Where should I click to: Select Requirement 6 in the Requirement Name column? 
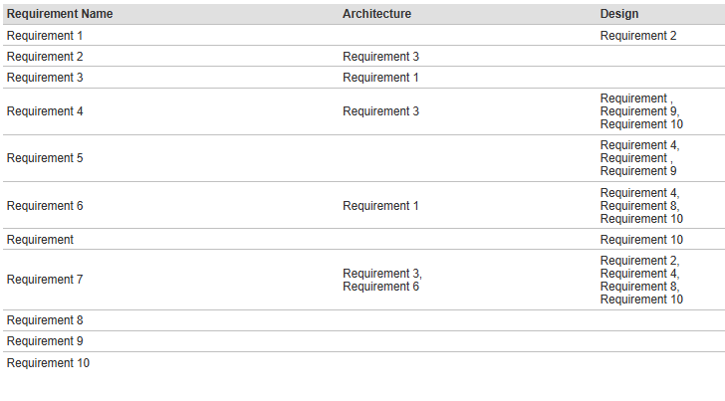tap(45, 206)
